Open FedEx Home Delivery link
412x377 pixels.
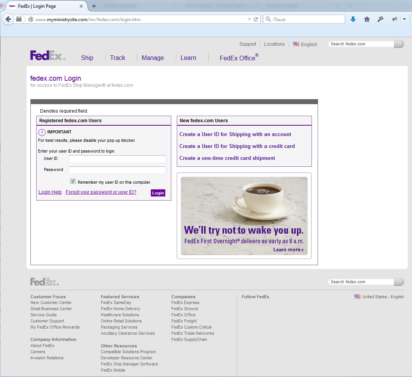pyautogui.click(x=121, y=309)
